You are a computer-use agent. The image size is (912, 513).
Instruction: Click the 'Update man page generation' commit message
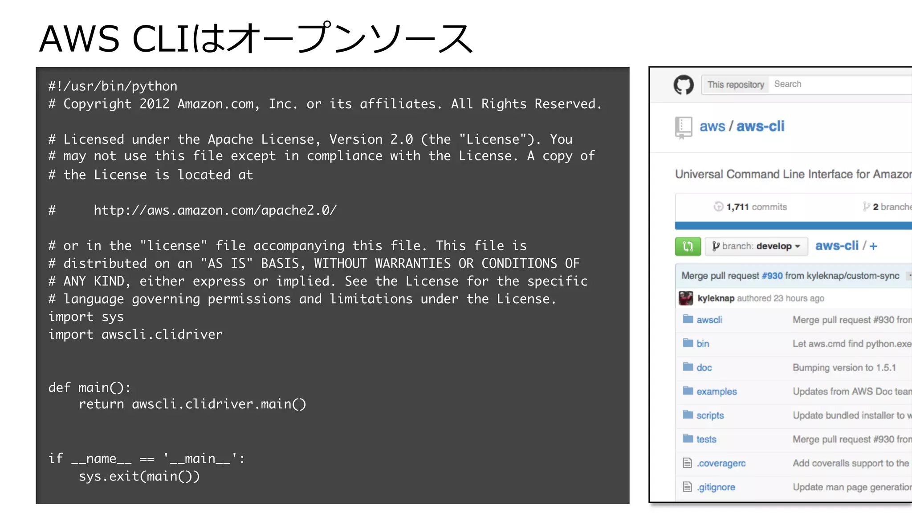pos(852,487)
